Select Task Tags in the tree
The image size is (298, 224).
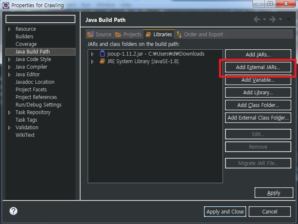pyautogui.click(x=27, y=120)
